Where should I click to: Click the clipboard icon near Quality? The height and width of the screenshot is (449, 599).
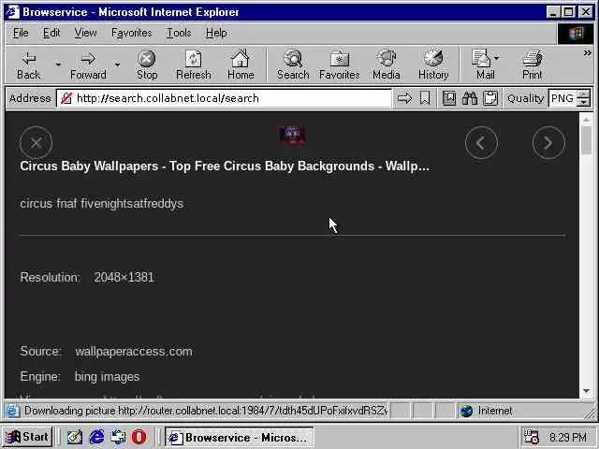490,98
